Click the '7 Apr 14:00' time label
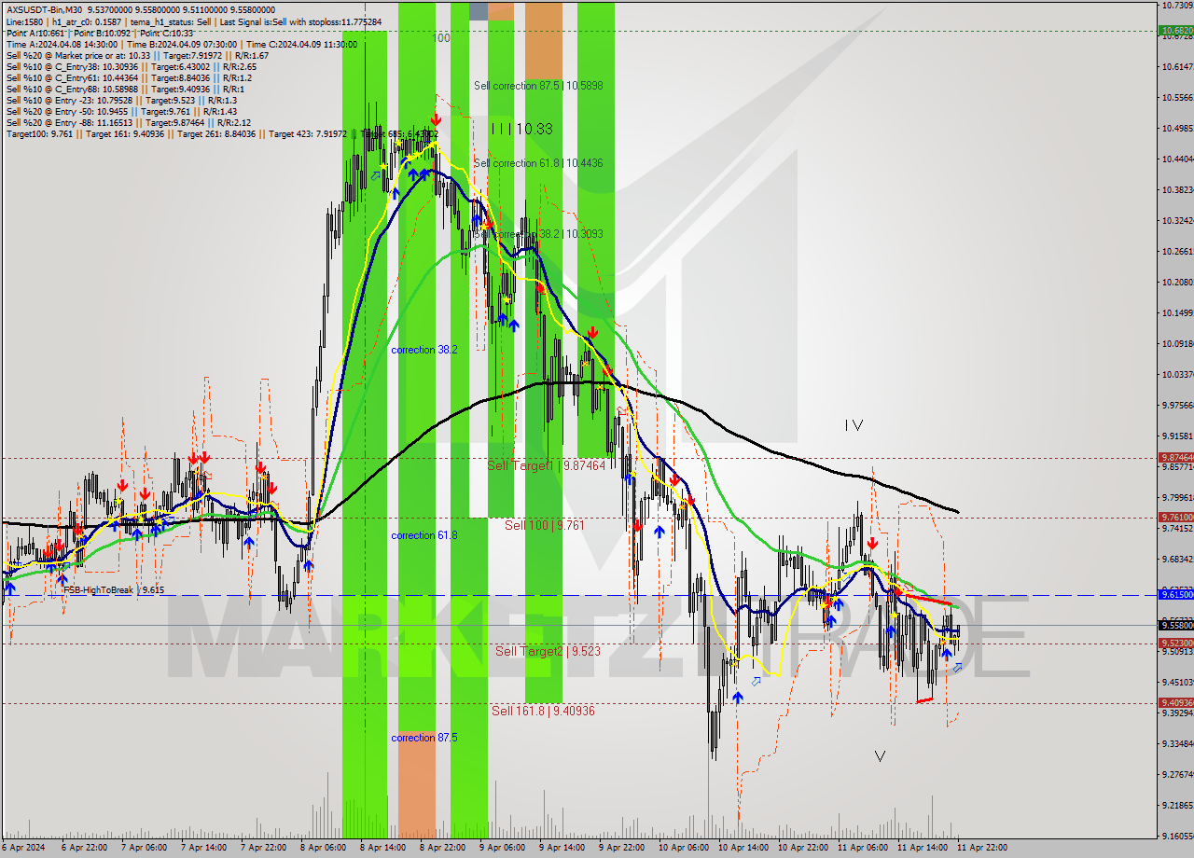The width and height of the screenshot is (1194, 858). 203,848
